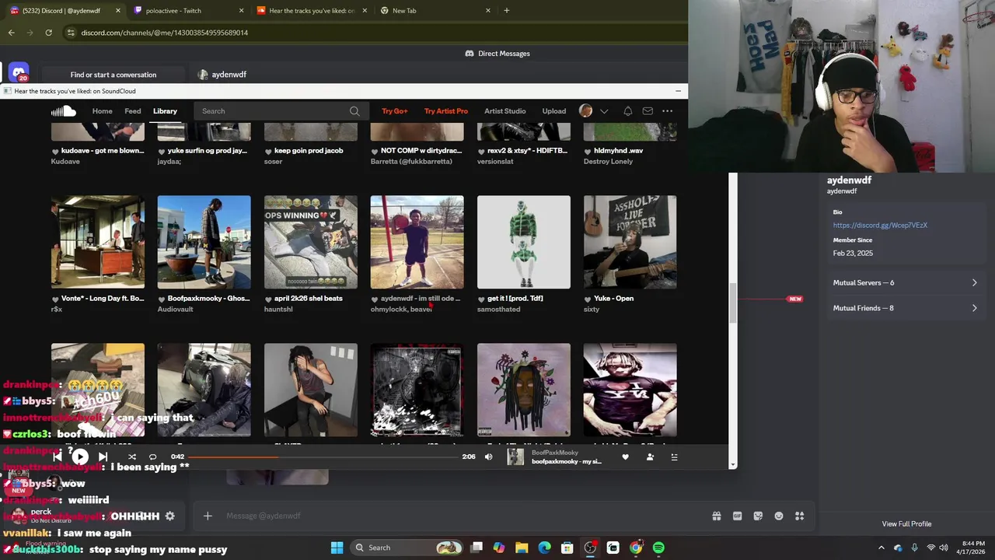Open Discord user settings gear
The image size is (995, 560).
click(x=169, y=516)
